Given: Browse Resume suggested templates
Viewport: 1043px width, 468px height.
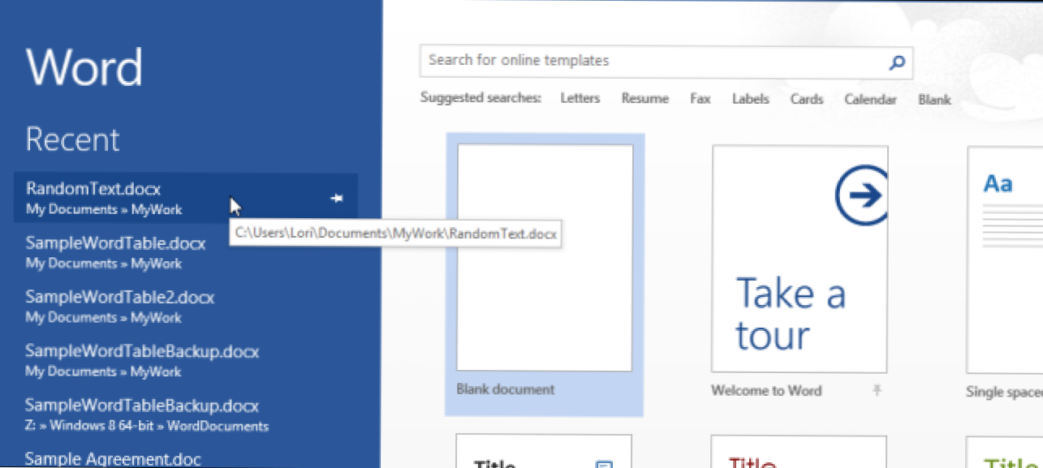Looking at the screenshot, I should tap(645, 99).
